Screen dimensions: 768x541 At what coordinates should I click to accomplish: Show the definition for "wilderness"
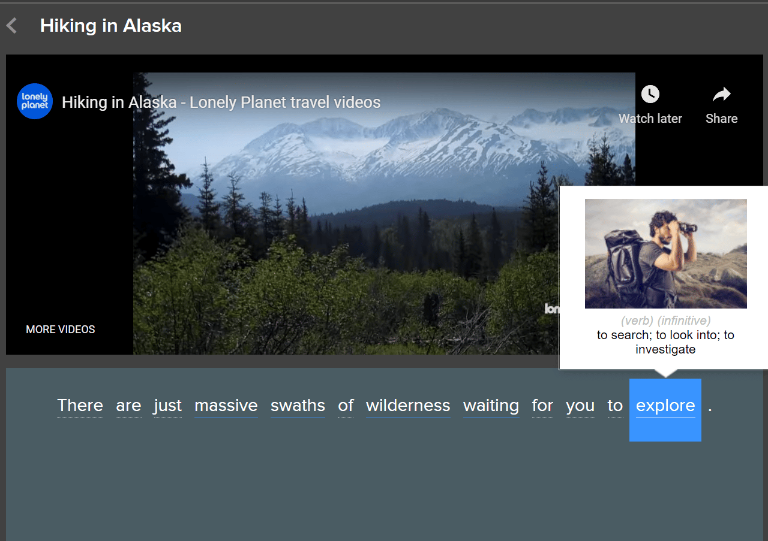pyautogui.click(x=408, y=406)
